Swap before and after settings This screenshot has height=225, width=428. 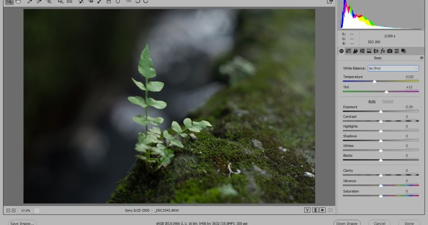316,210
